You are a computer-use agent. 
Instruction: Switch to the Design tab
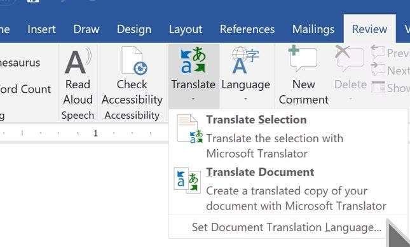[x=134, y=29]
